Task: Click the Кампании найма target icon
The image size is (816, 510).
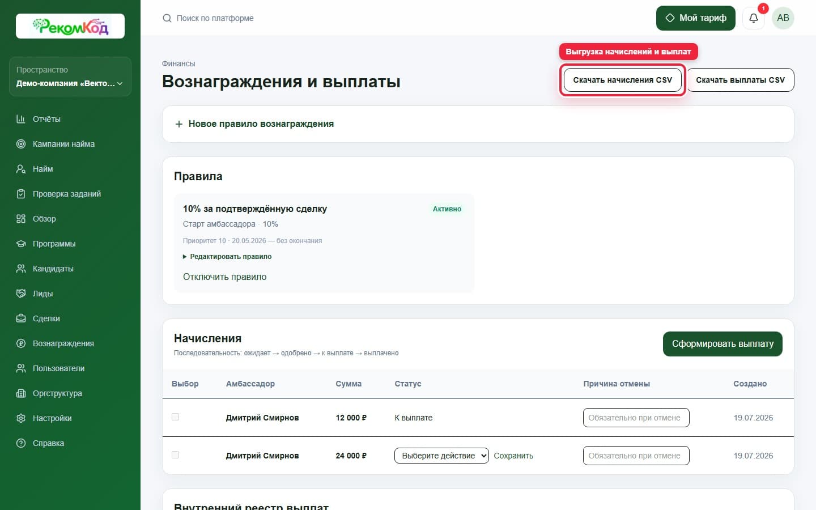Action: 21,144
